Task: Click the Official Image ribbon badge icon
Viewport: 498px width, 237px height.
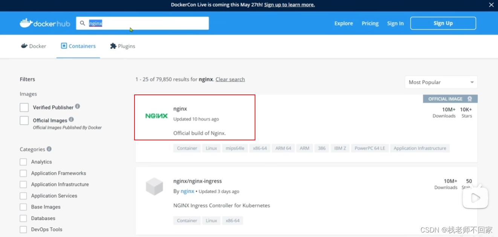Action: (470, 99)
